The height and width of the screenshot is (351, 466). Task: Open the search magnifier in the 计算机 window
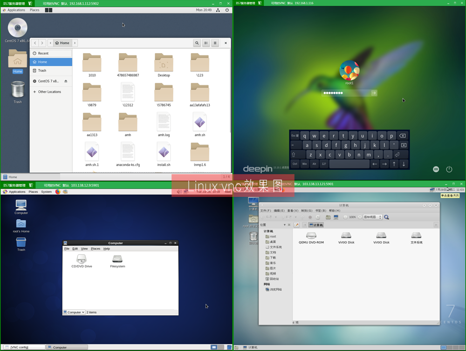tap(386, 217)
